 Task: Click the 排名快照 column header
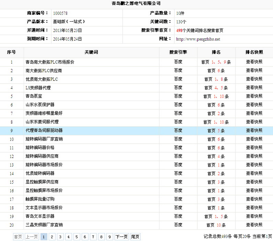point(254,52)
